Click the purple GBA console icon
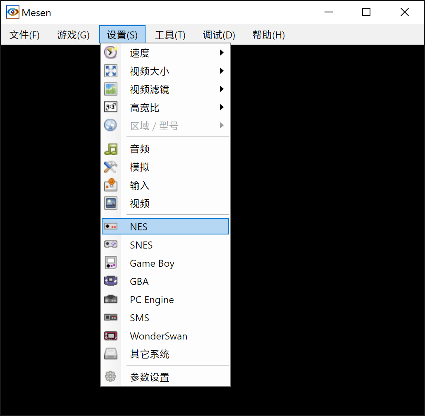 coord(110,281)
